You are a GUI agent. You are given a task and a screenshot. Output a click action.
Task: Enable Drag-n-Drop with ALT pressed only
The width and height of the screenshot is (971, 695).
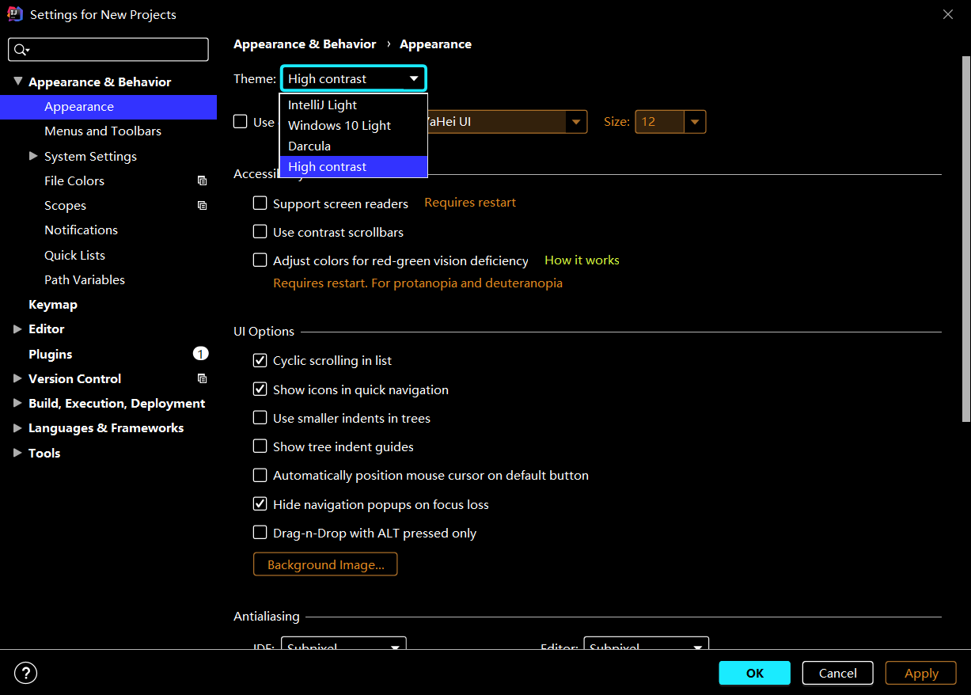tap(260, 533)
